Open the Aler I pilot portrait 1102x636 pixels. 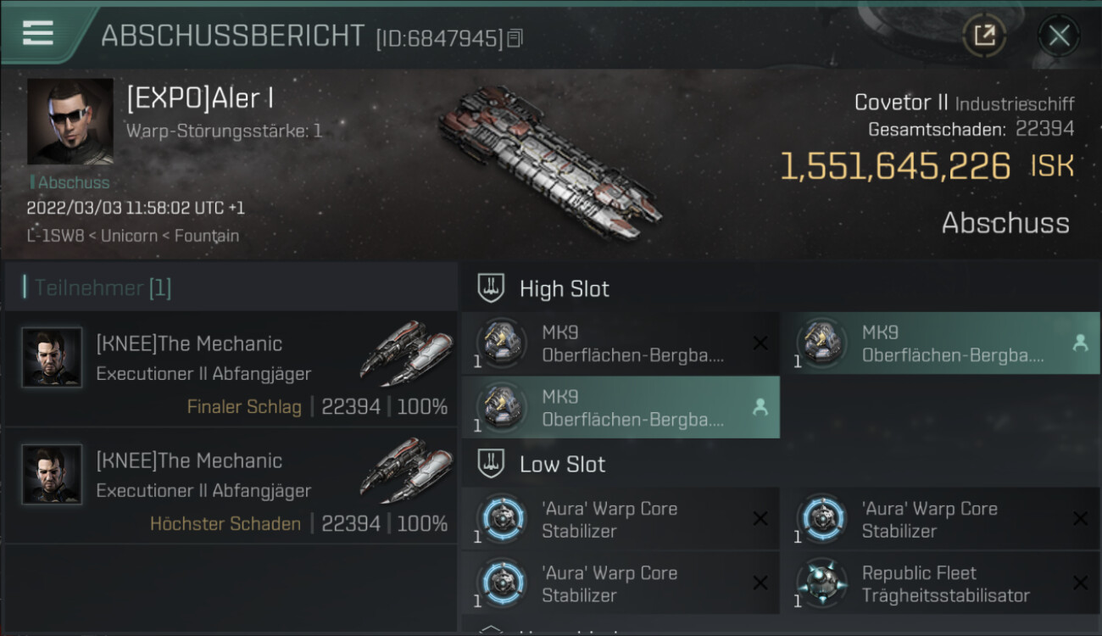coord(70,121)
